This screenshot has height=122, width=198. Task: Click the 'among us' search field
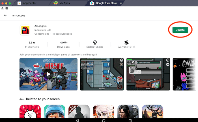[x=19, y=15]
